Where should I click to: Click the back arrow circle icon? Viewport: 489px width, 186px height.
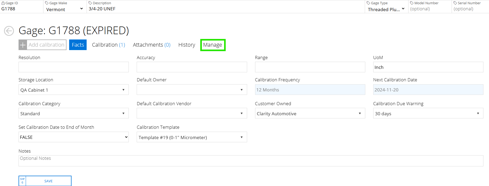point(9,31)
